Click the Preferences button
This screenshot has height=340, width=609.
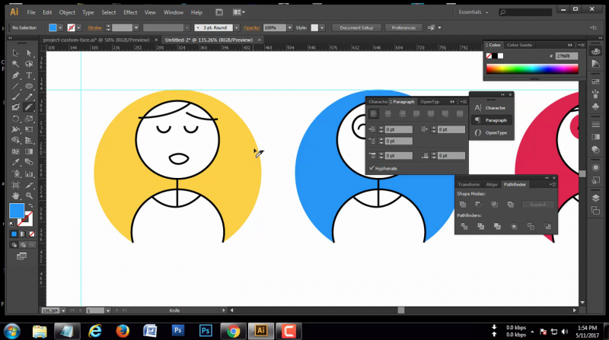click(x=403, y=27)
